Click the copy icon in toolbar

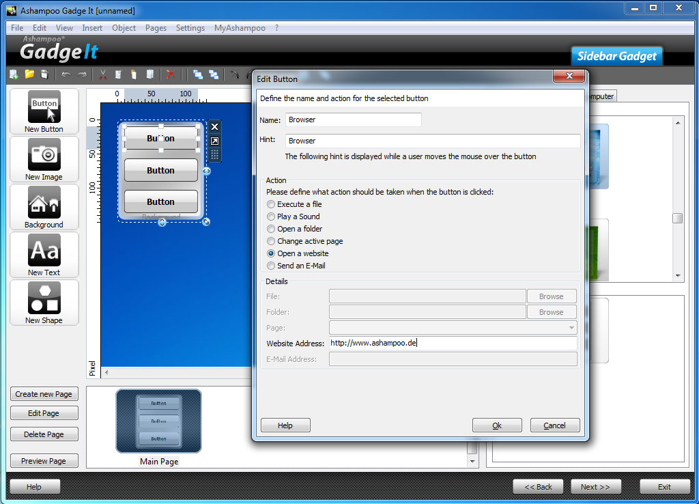tap(118, 74)
